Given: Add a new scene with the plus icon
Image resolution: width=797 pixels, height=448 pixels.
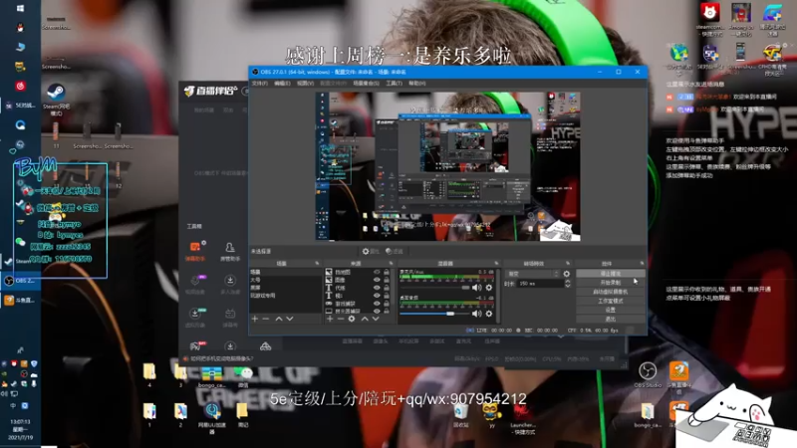Looking at the screenshot, I should point(255,319).
